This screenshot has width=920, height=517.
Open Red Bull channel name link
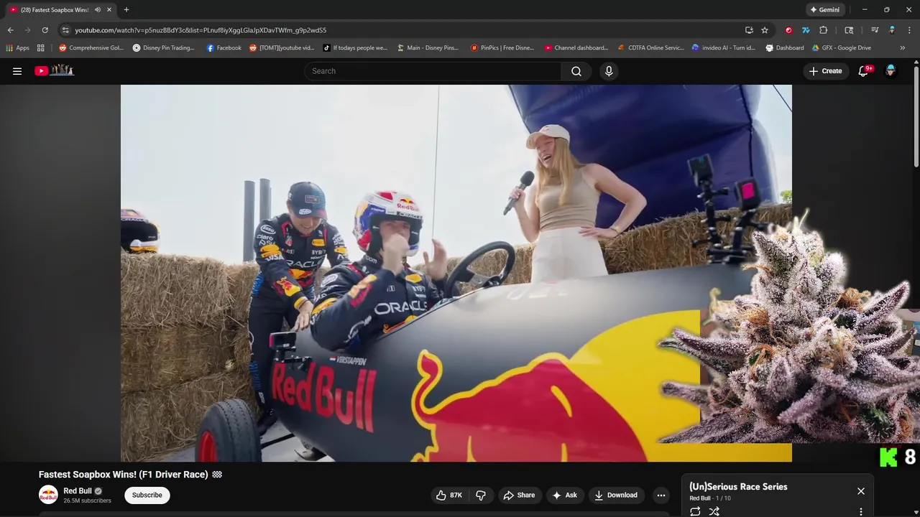coord(78,491)
